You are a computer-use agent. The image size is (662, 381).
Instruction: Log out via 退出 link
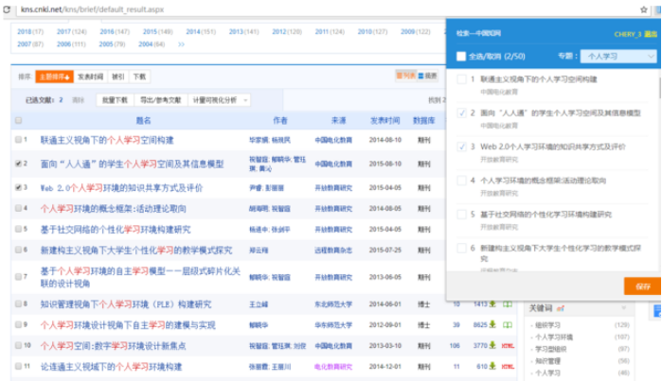tap(651, 34)
